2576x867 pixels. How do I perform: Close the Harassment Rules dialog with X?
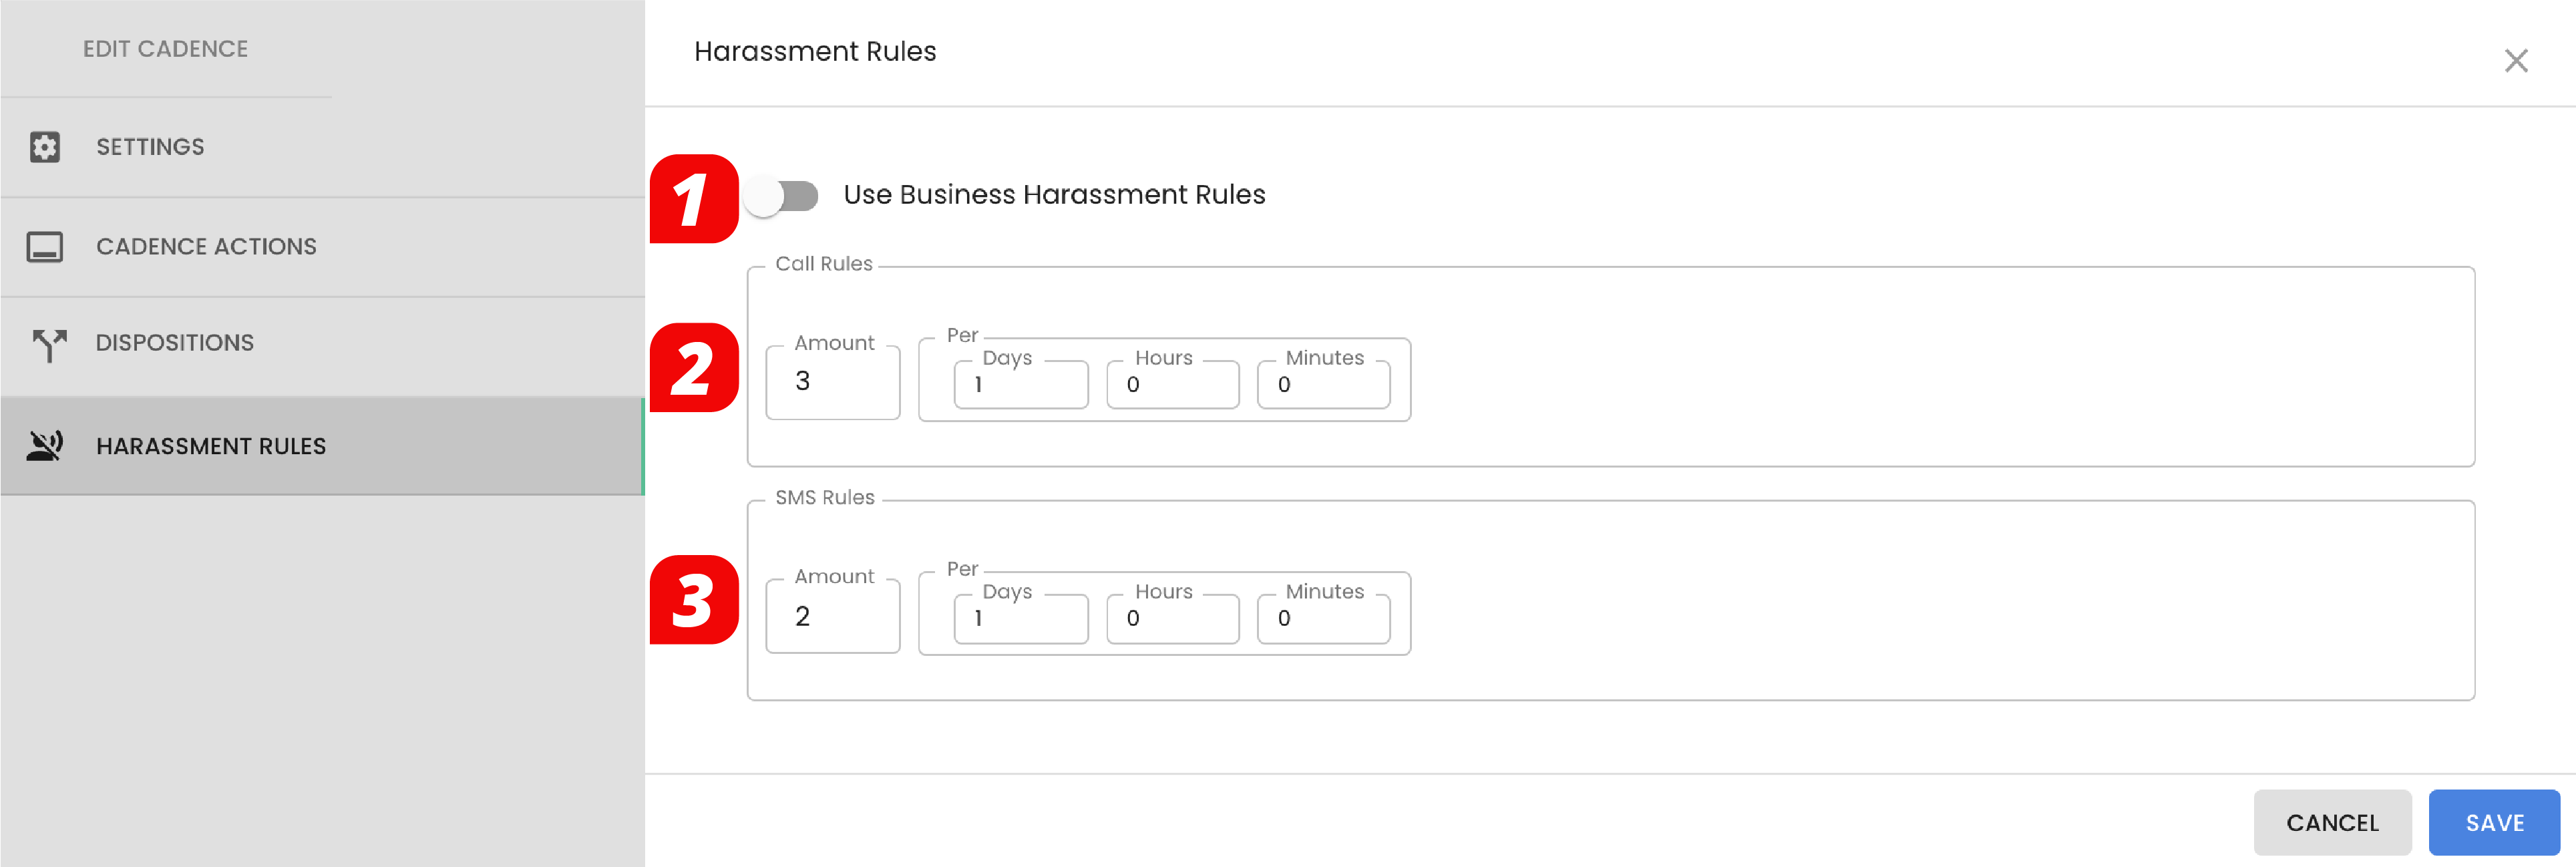pos(2515,61)
